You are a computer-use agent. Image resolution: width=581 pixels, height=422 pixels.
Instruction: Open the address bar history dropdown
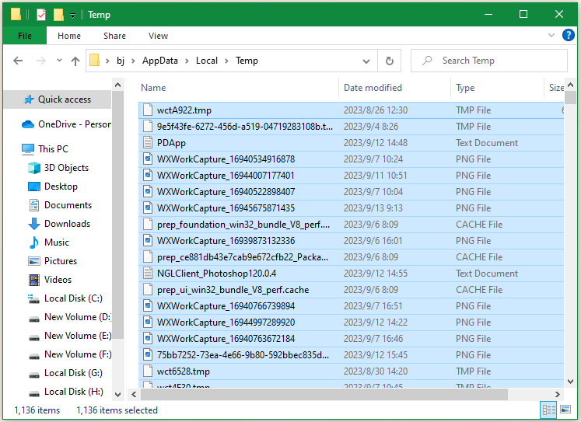pos(366,61)
